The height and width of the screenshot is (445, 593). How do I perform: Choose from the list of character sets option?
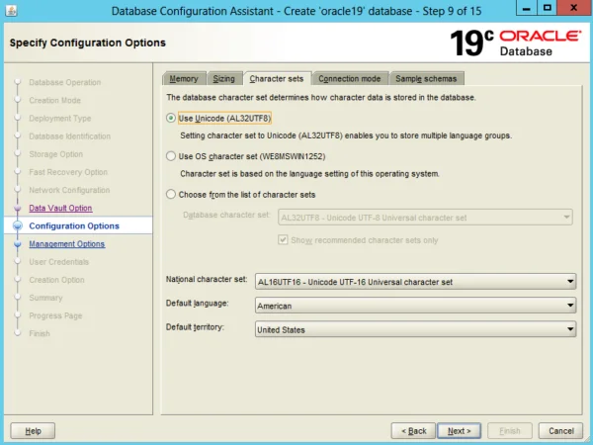(x=171, y=195)
